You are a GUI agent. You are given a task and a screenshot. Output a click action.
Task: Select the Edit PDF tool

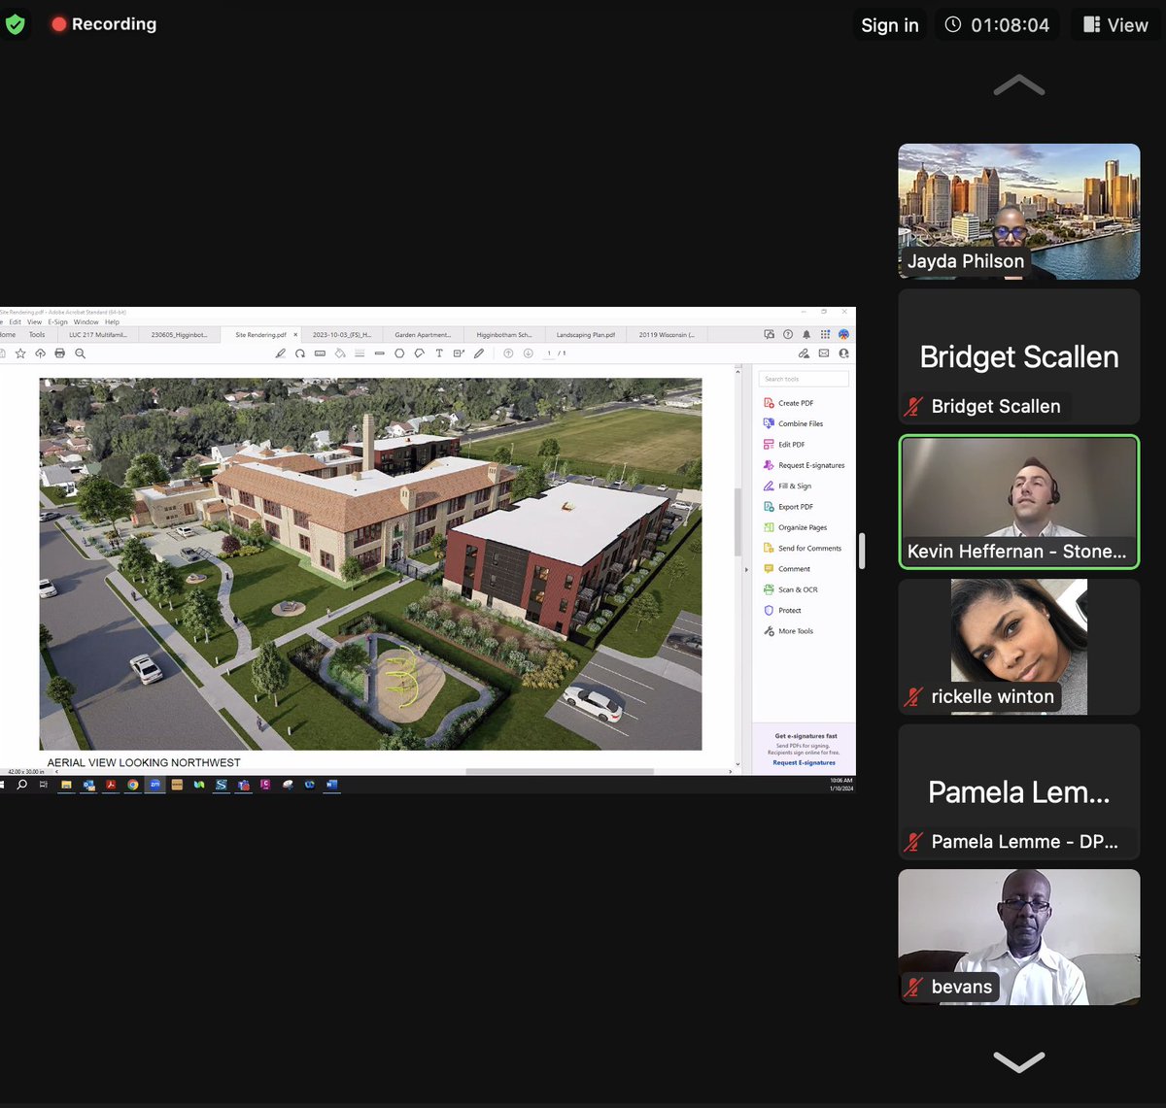tap(785, 445)
